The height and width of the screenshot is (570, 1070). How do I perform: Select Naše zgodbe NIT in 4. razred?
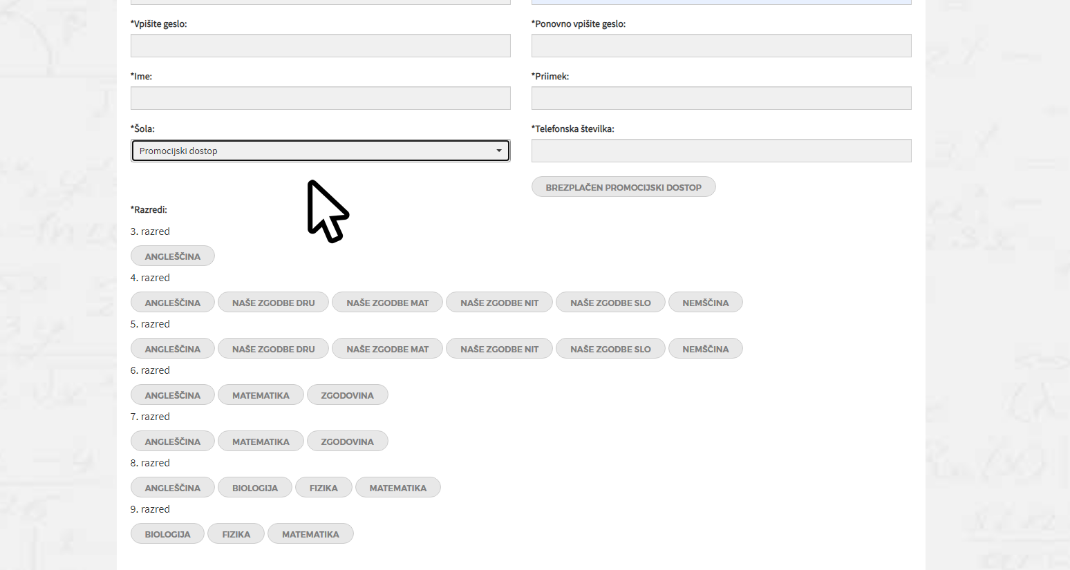click(x=499, y=303)
